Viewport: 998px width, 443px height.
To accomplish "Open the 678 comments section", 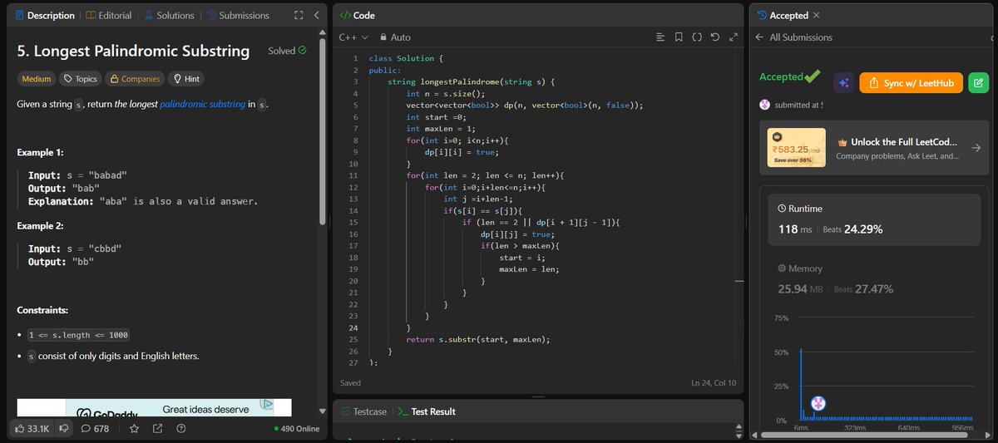I will tap(95, 429).
